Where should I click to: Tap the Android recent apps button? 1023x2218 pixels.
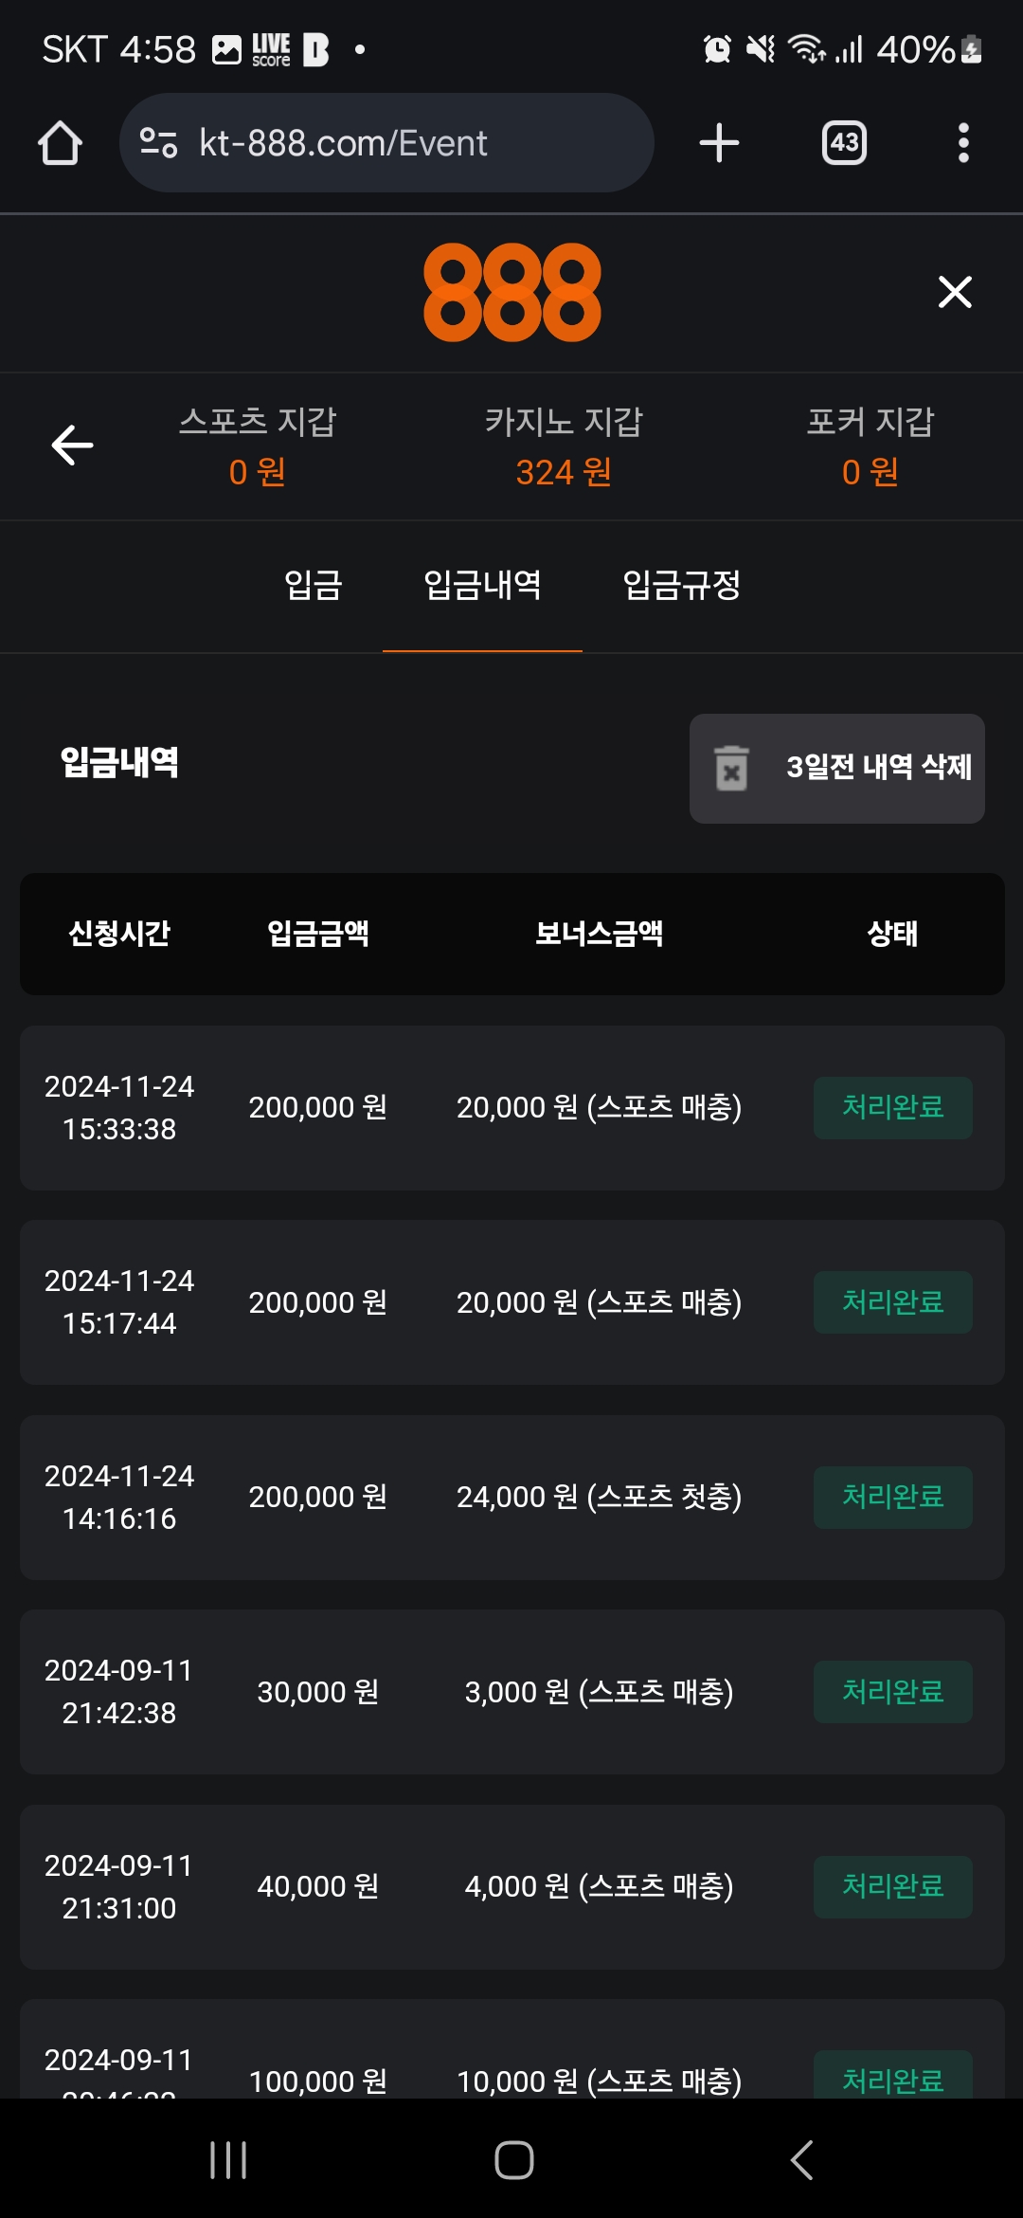tap(228, 2160)
